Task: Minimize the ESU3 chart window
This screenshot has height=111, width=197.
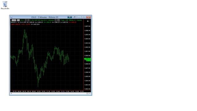Action: coord(79,17)
